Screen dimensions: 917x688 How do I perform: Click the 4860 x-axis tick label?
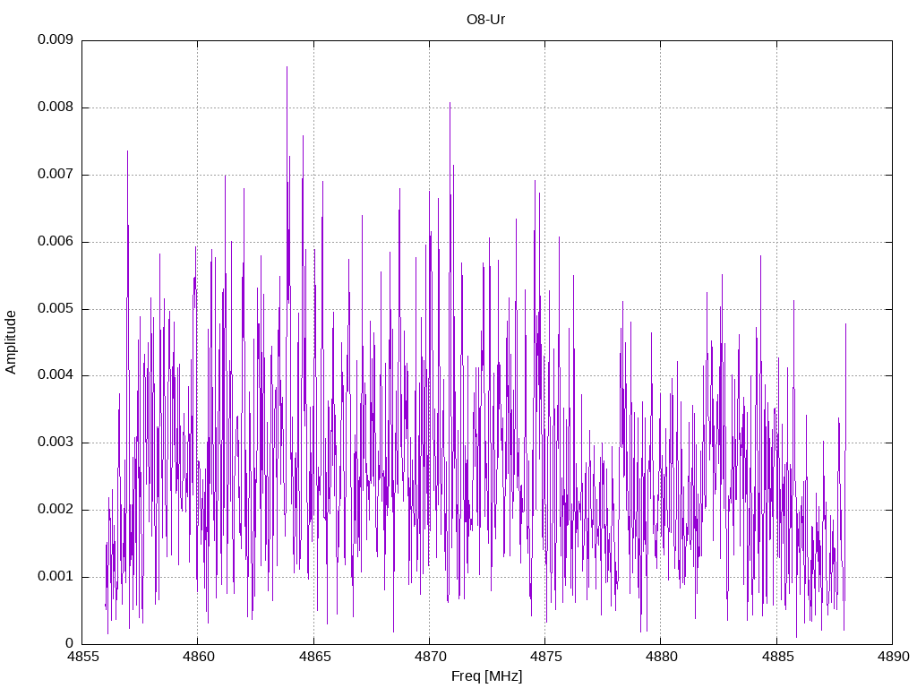[198, 657]
